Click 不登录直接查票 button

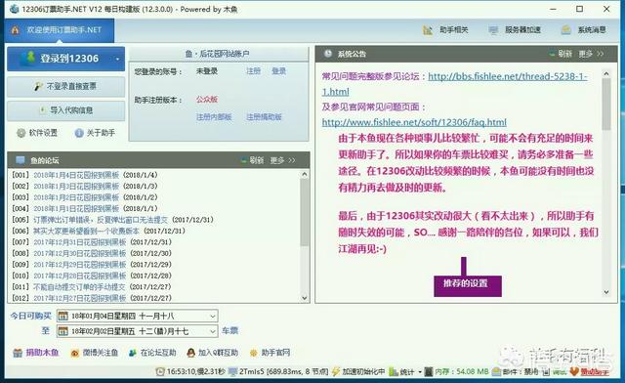pos(65,87)
